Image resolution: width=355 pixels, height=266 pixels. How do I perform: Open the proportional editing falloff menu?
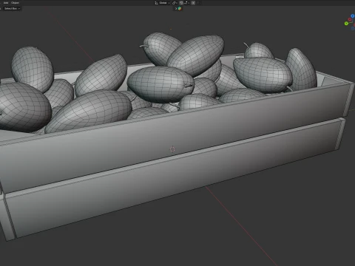coord(199,3)
